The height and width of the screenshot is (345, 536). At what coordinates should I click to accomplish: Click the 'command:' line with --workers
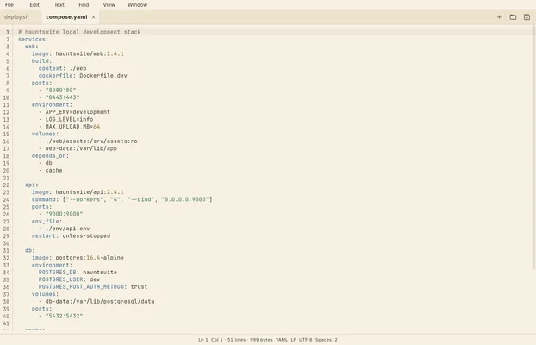(x=122, y=199)
